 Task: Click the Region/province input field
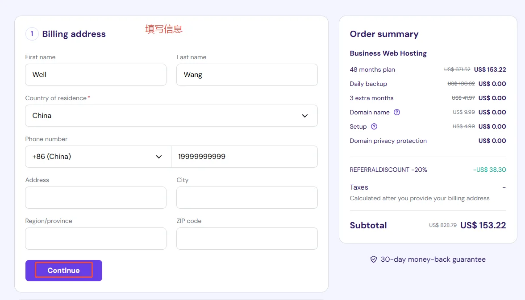[96, 239]
